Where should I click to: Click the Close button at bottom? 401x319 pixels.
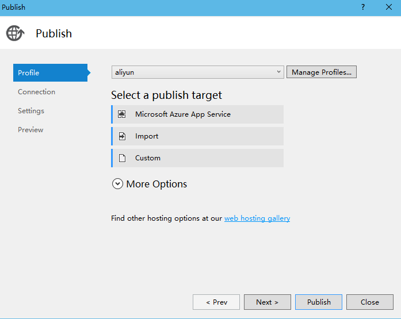370,302
